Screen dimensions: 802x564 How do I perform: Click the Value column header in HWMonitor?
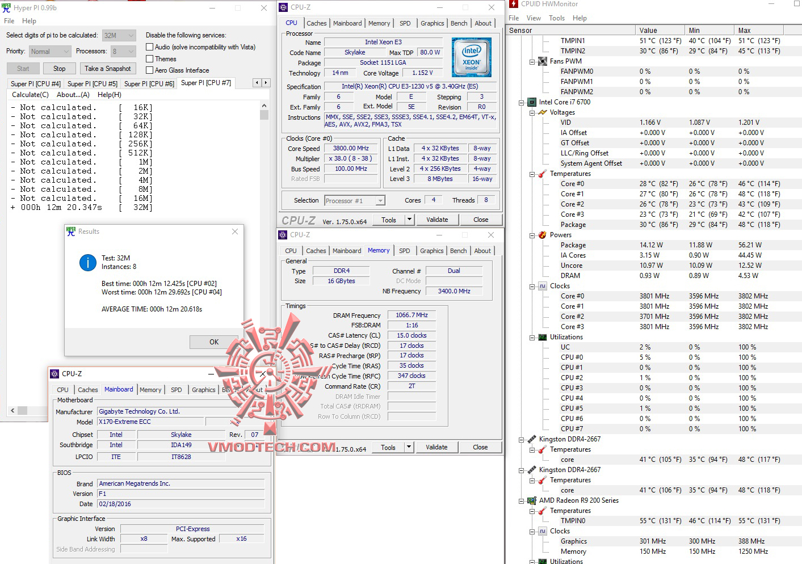(x=660, y=31)
